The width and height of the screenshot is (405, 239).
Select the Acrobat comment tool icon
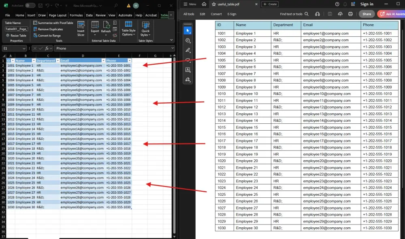(188, 40)
